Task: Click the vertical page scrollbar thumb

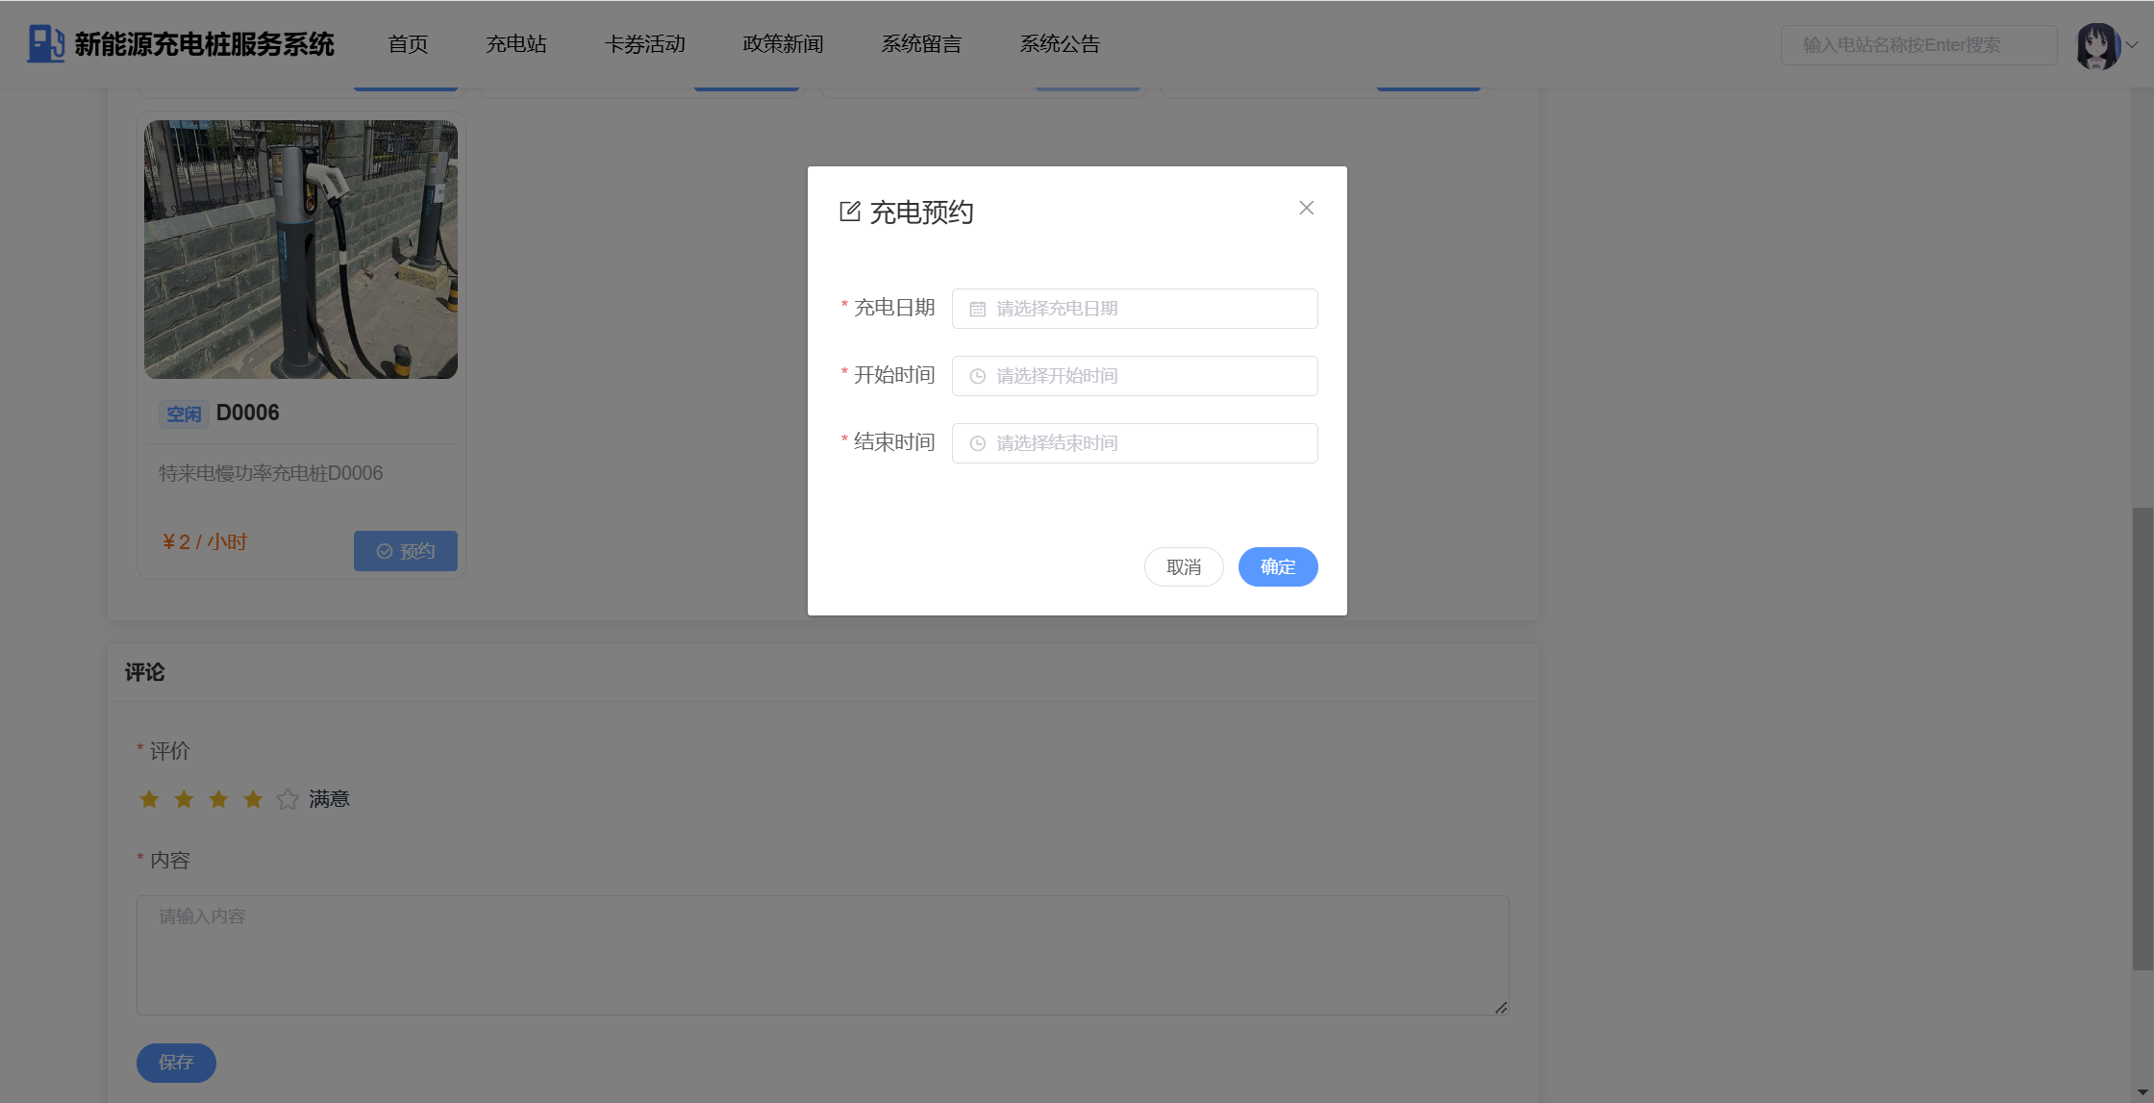Action: 2141,738
